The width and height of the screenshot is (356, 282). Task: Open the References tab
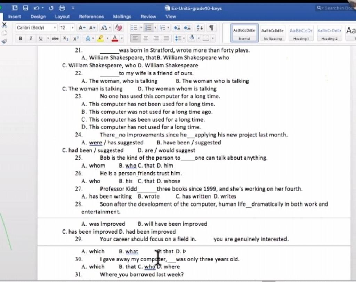click(x=91, y=17)
